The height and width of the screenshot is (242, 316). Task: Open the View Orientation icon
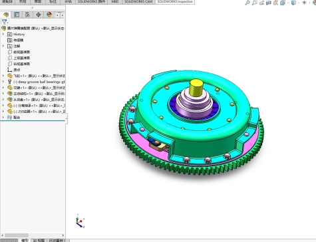283,3
